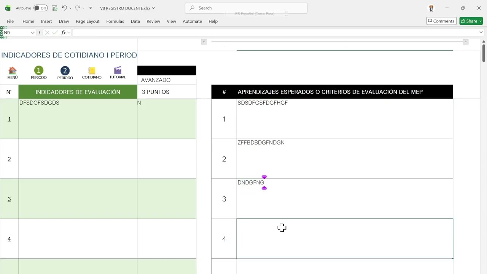Viewport: 487px width, 274px height.
Task: Select cell containing DNDGFNG
Action: pos(345,199)
